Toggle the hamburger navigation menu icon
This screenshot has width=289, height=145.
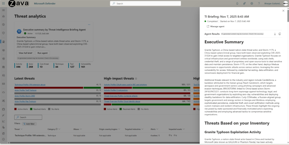(3, 10)
